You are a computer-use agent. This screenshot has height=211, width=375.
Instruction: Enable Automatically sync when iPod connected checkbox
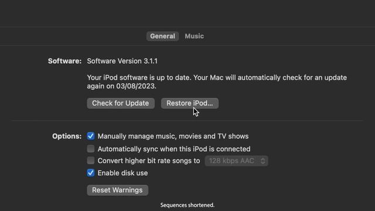(91, 148)
